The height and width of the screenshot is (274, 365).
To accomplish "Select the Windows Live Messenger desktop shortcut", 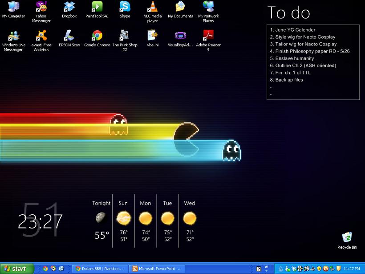I will (13, 41).
